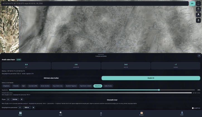Image resolution: width=202 pixels, height=117 pixels.
Task: Click the Alan area selection icon
Action: pos(198,3)
